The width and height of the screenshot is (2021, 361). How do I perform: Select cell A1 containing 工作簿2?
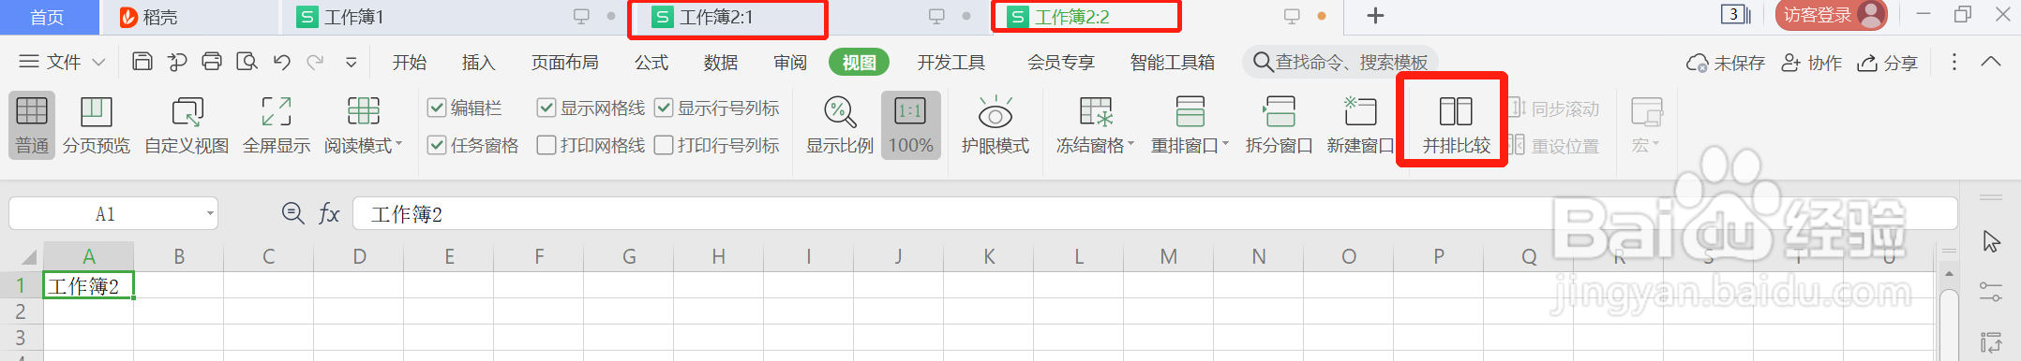point(89,285)
